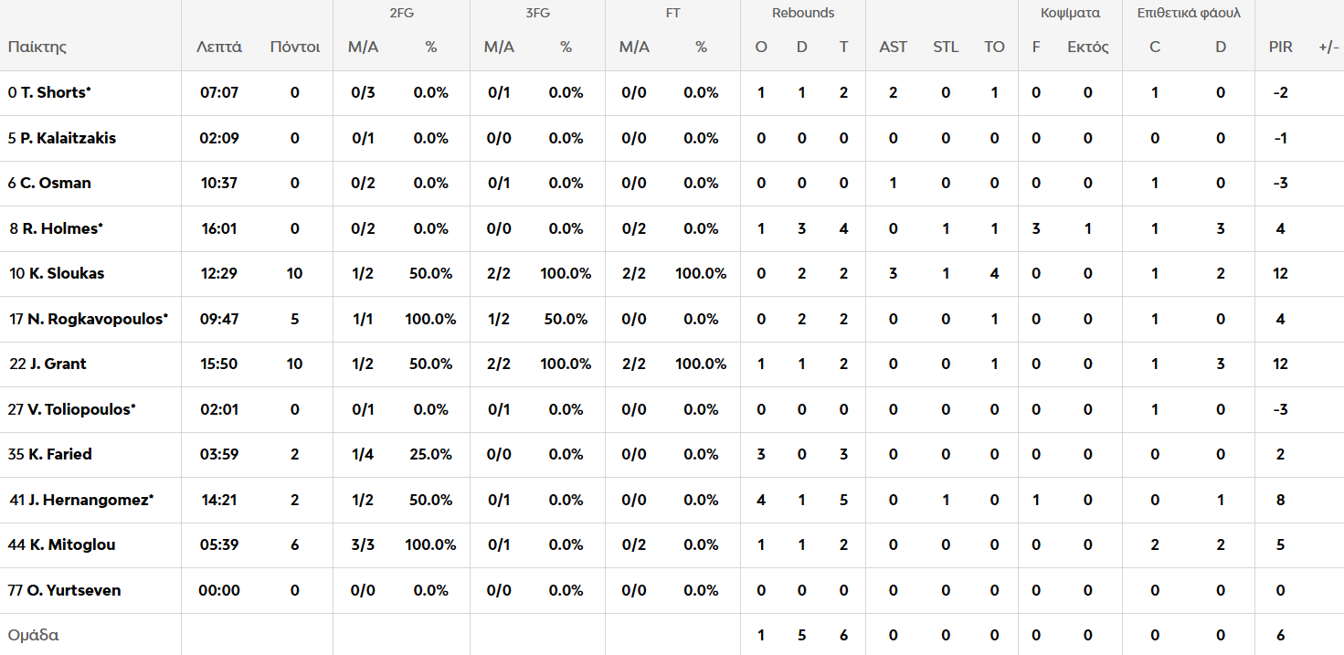Viewport: 1344px width, 655px height.
Task: Select O. Yurtseven in the table
Action: 74,591
